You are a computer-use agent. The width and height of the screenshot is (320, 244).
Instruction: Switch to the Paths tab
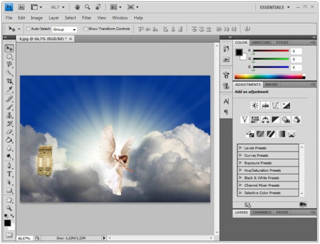coord(282,213)
